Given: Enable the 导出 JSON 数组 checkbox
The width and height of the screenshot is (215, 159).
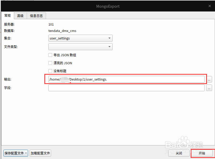Looking at the screenshot, I should [50, 55].
